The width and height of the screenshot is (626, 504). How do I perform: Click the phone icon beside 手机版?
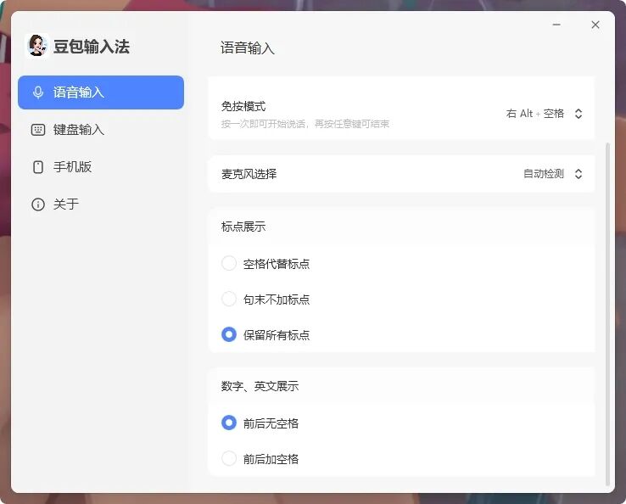point(38,167)
